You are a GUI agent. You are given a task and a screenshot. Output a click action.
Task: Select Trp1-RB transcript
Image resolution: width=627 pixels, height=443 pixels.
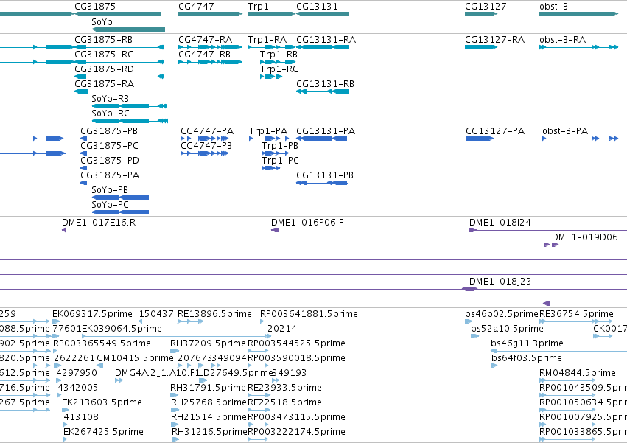click(278, 62)
